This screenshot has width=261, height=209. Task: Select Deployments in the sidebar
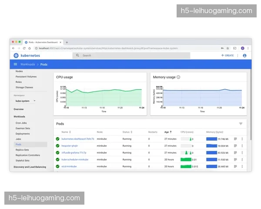click(x=23, y=134)
